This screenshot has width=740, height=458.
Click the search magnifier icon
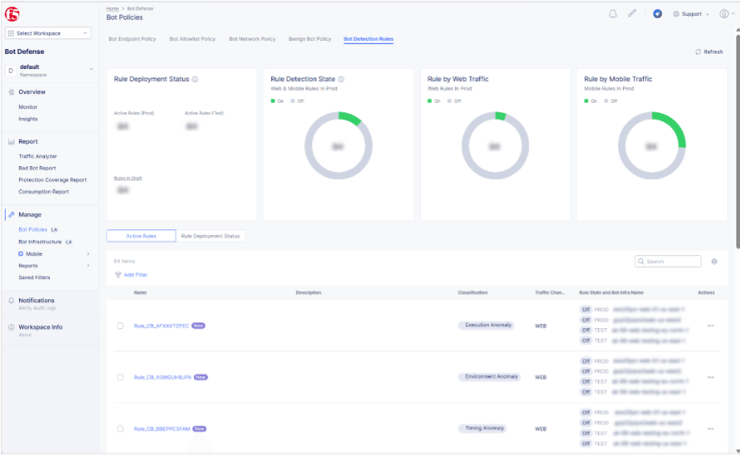click(641, 261)
